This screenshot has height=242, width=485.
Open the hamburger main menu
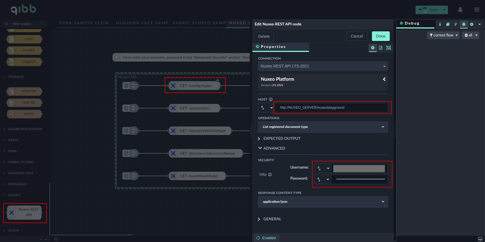pos(477,10)
